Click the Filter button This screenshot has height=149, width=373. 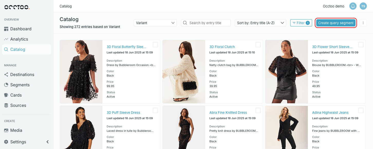[x=301, y=23]
